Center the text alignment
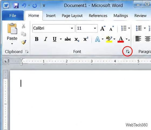This screenshot has height=130, width=151. 147,38
